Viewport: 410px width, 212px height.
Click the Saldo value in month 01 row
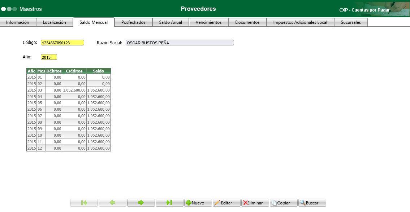pos(99,77)
